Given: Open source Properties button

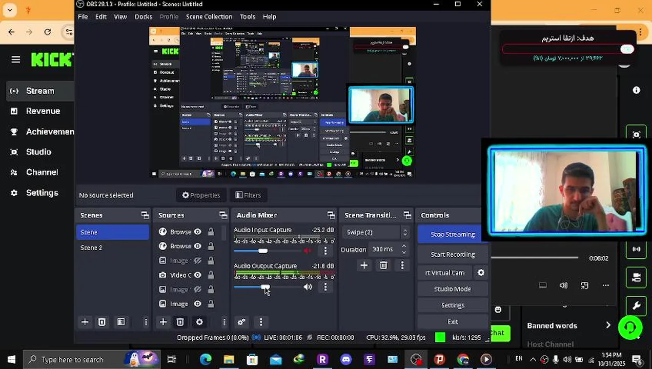Looking at the screenshot, I should coord(201,195).
